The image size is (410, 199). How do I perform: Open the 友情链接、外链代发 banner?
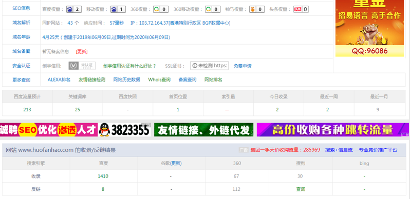click(203, 130)
